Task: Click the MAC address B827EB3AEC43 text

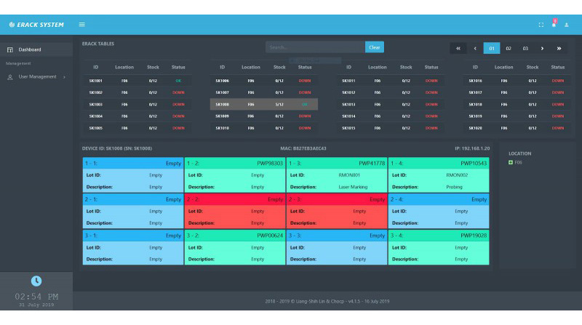Action: (303, 148)
